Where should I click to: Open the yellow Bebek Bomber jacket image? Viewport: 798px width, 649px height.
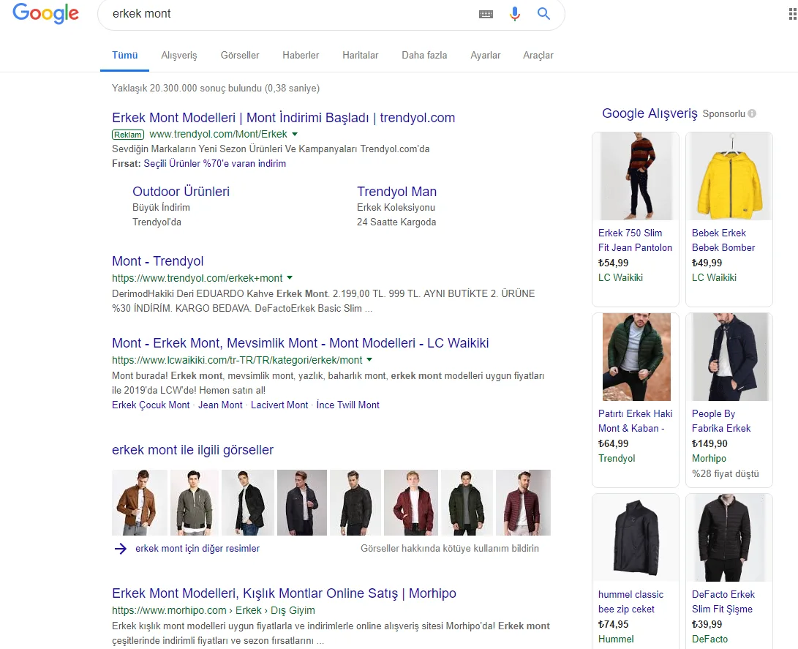click(729, 176)
